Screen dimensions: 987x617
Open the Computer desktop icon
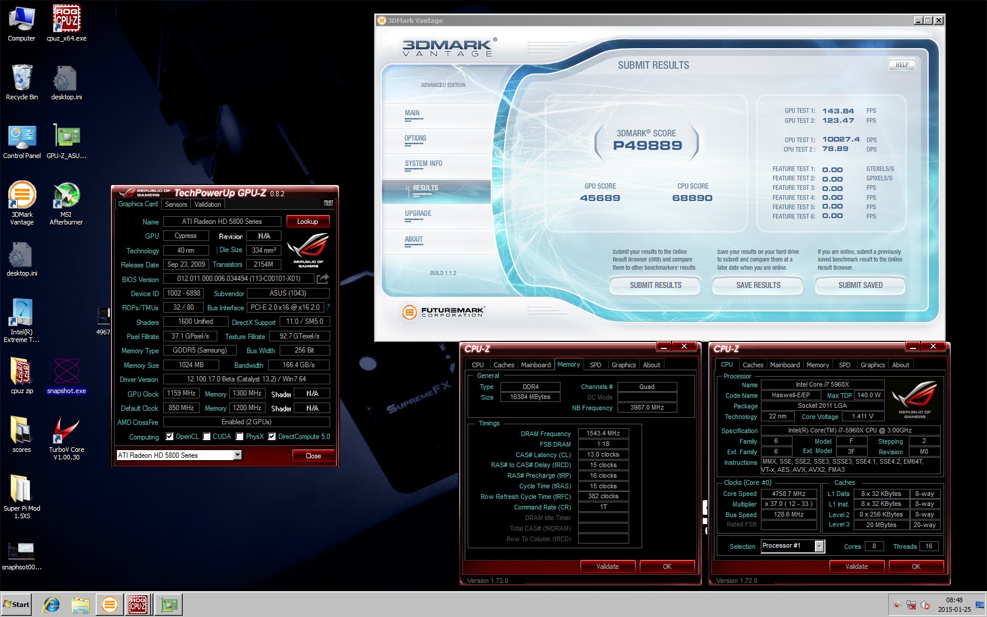(22, 24)
